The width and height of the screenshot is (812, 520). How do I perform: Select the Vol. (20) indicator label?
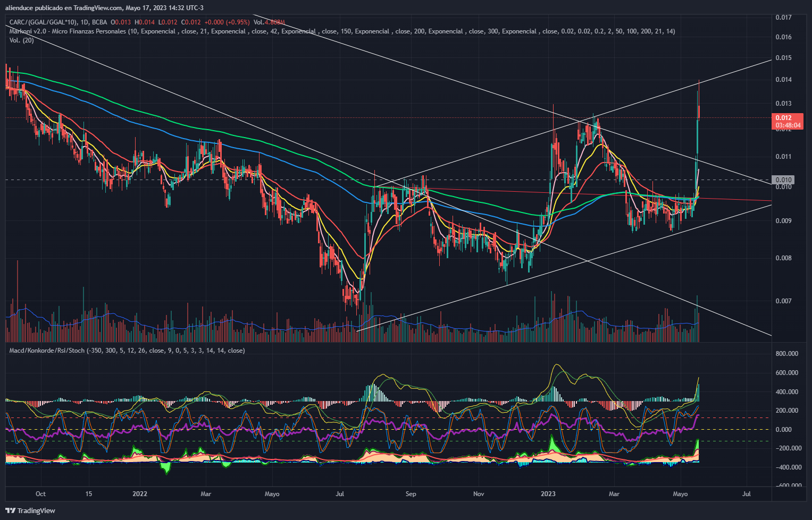coord(21,40)
